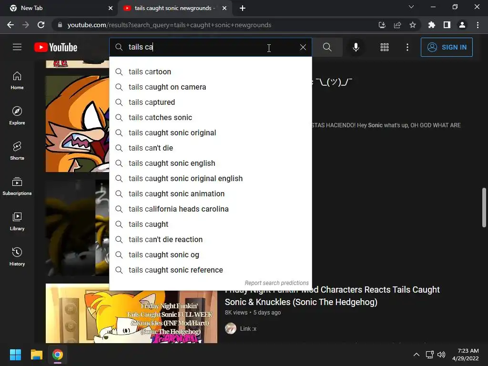The height and width of the screenshot is (366, 488).
Task: Open Windows Start menu
Action: click(15, 355)
